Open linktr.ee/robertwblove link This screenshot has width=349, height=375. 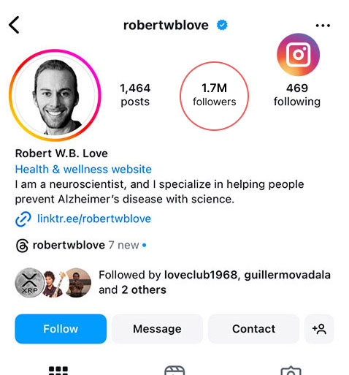point(94,219)
